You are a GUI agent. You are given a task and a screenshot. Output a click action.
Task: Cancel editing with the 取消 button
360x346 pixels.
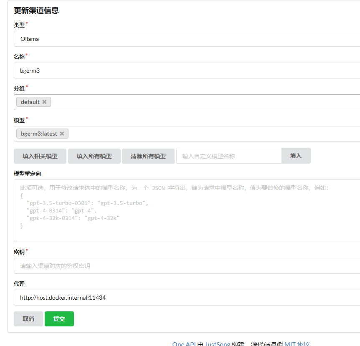coord(28,319)
